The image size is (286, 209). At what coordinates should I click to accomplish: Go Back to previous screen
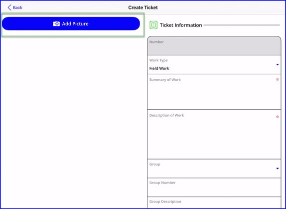point(15,7)
